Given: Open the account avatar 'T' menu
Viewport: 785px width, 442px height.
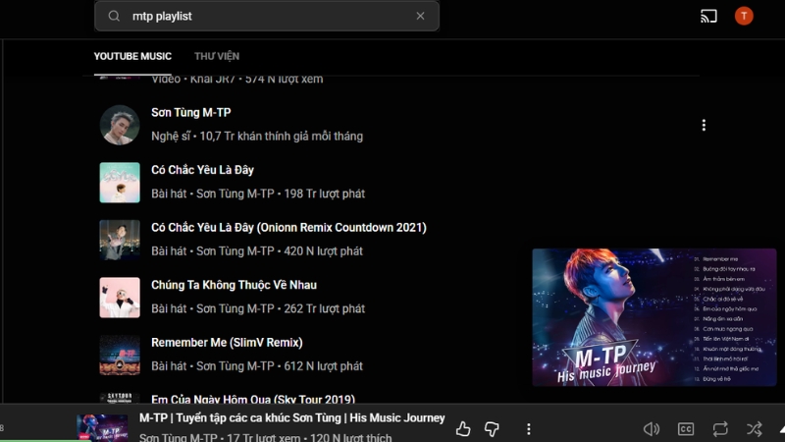Looking at the screenshot, I should pyautogui.click(x=744, y=16).
